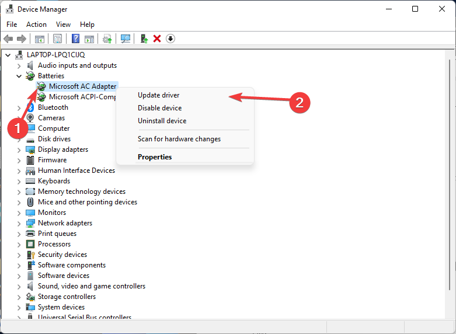
Task: Open the View menu
Action: [x=63, y=25]
